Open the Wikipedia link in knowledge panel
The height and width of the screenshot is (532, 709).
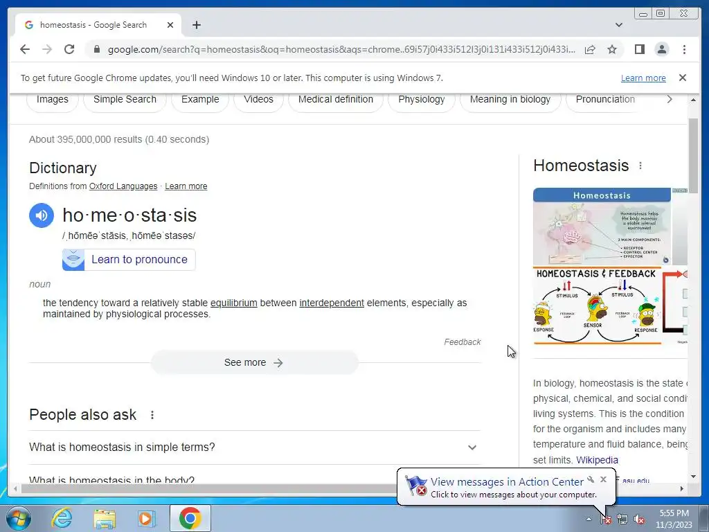click(x=597, y=460)
